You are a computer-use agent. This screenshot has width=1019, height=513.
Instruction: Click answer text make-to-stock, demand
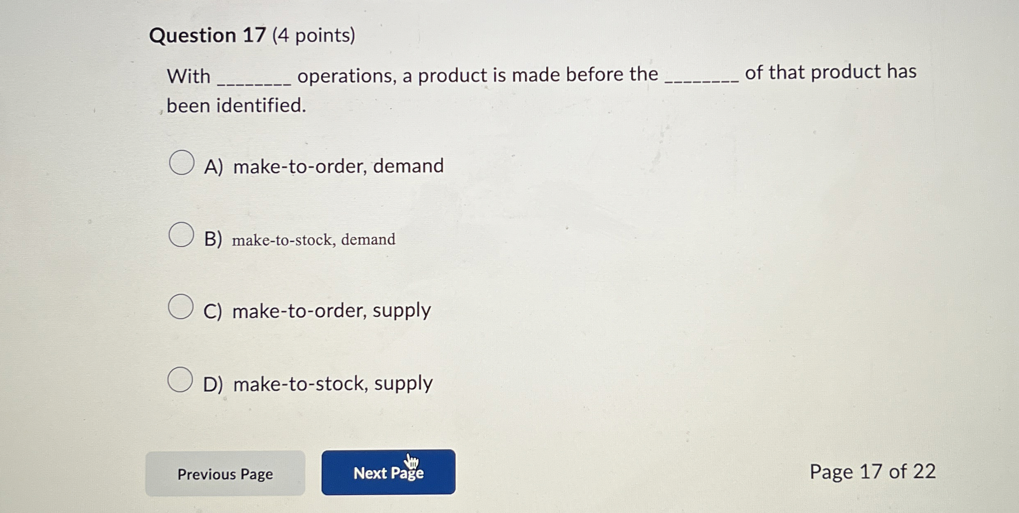point(313,239)
